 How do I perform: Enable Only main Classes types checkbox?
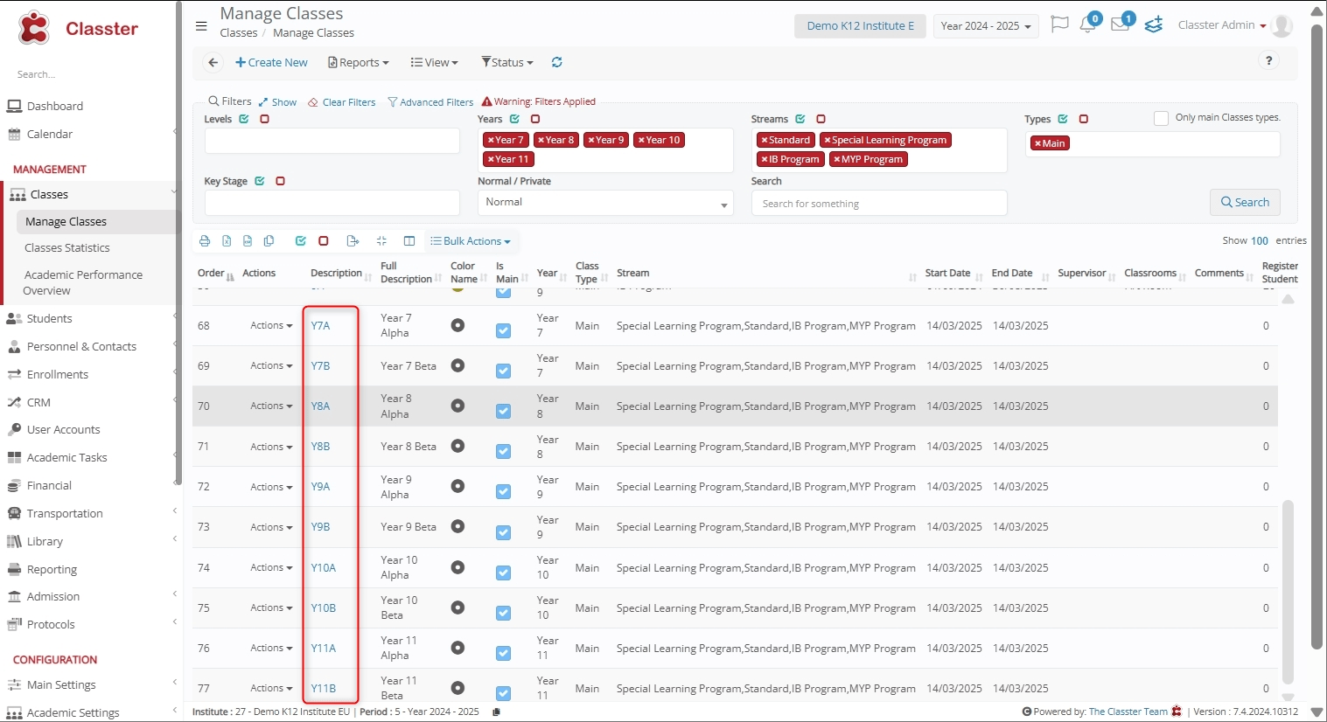click(x=1161, y=118)
